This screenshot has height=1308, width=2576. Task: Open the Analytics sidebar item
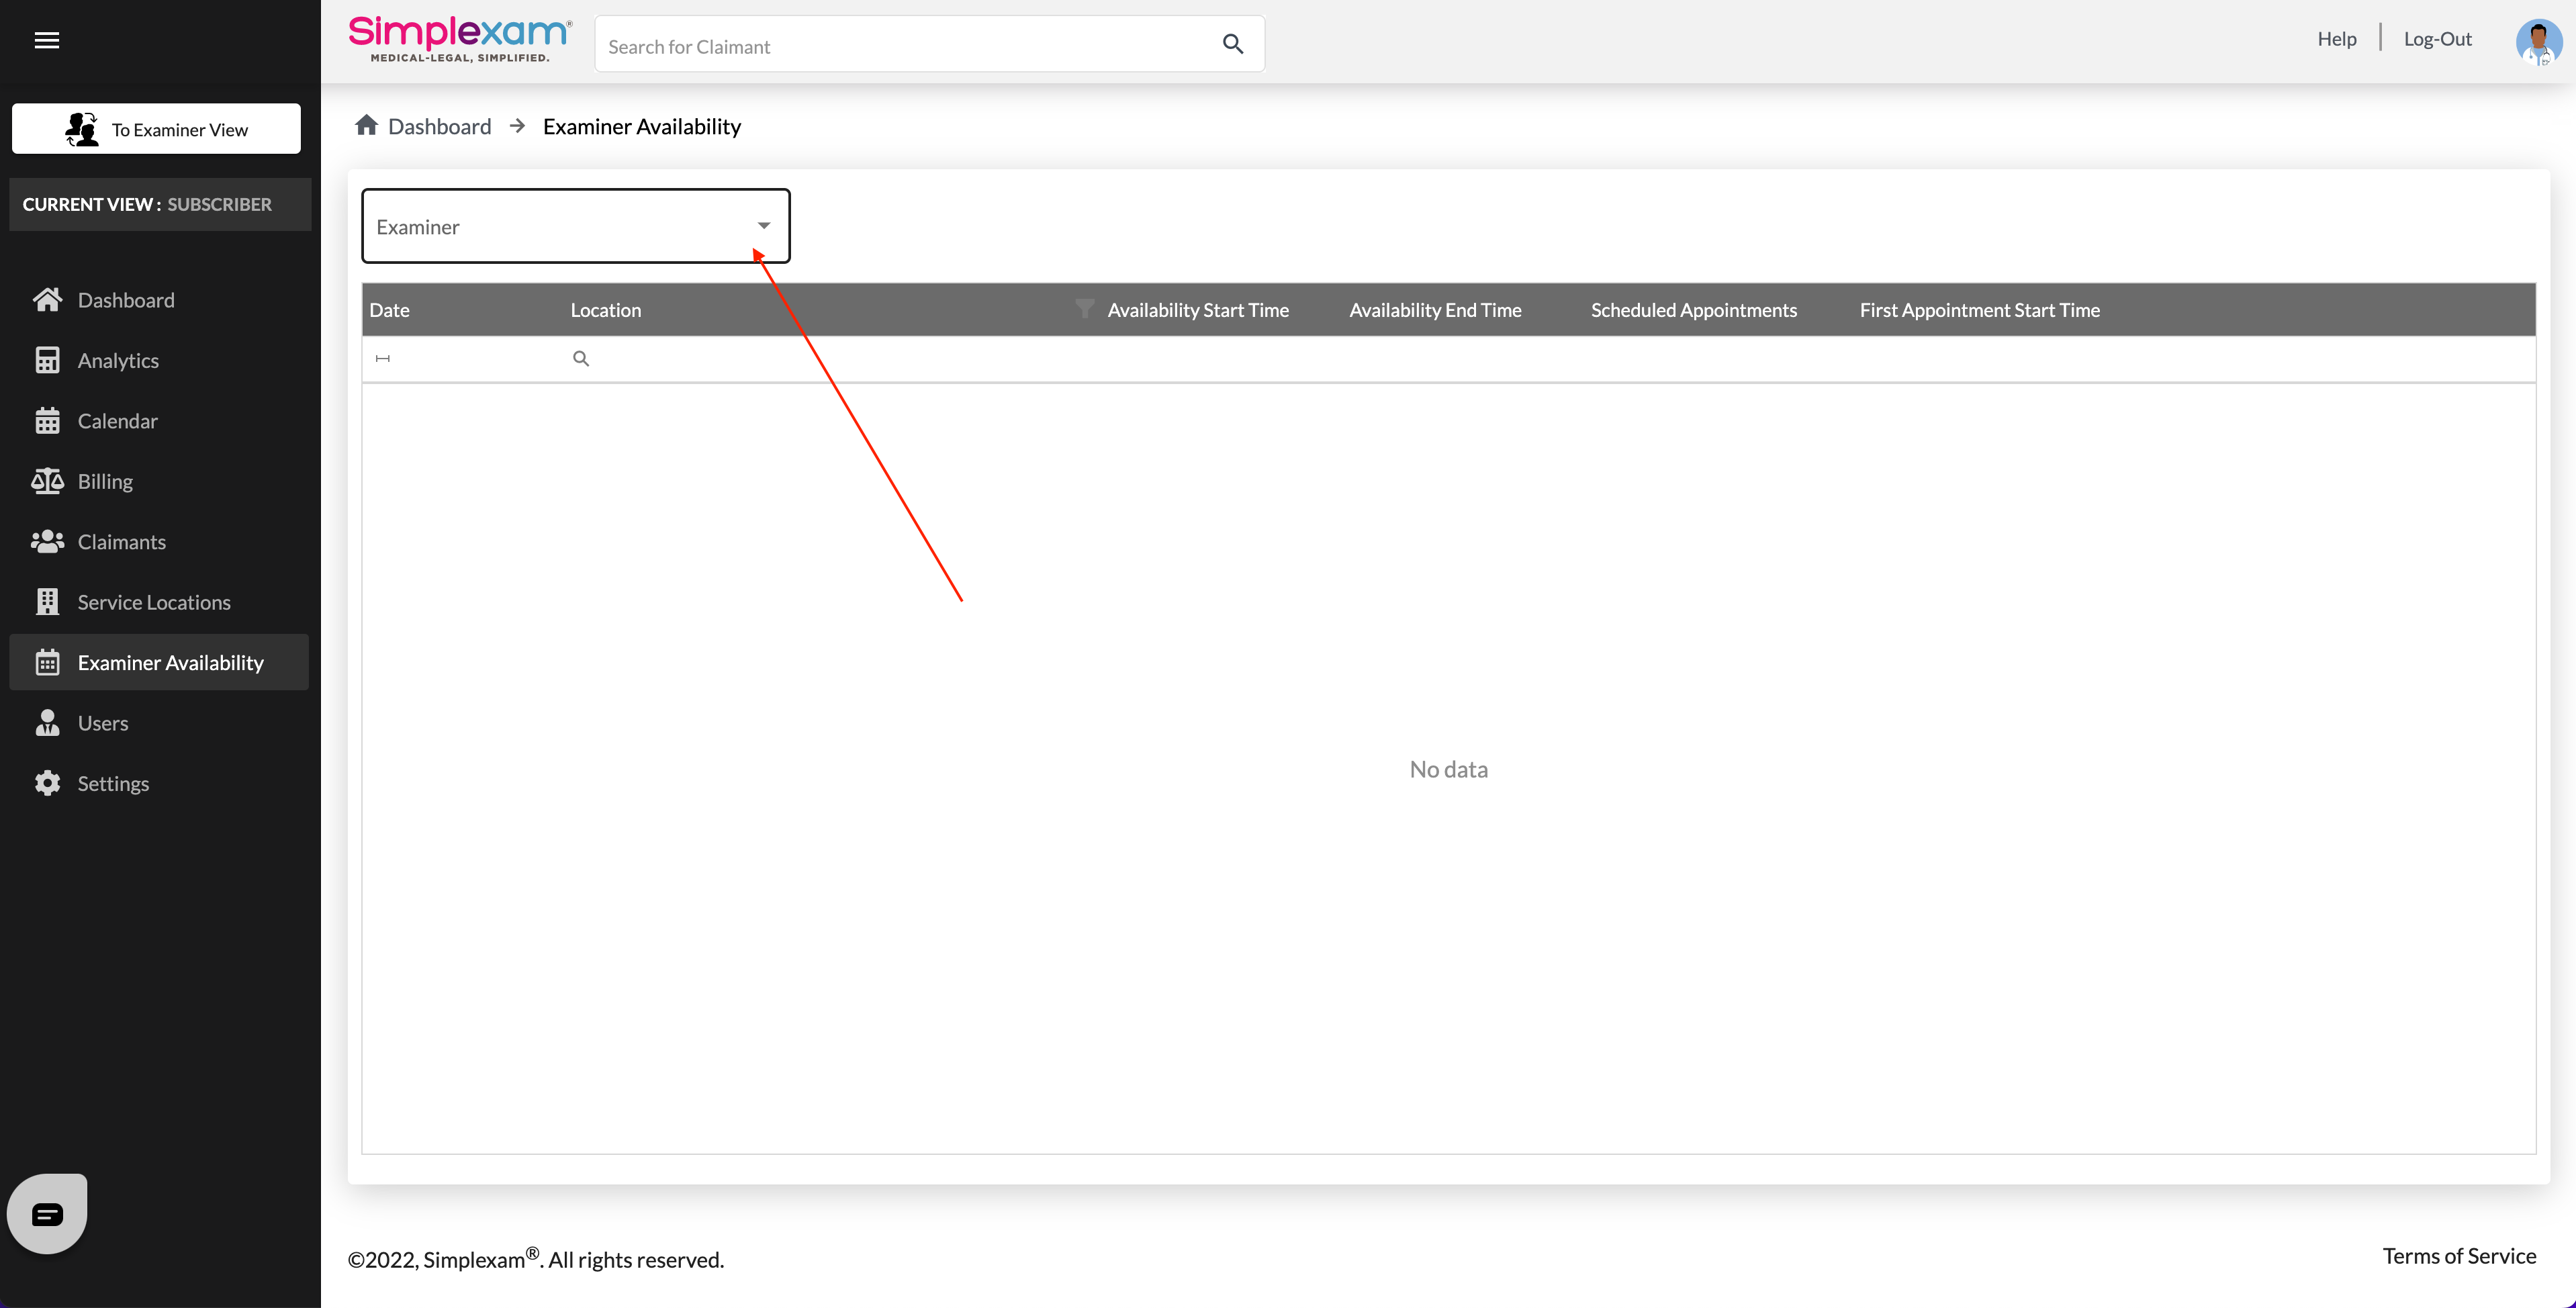coord(118,360)
